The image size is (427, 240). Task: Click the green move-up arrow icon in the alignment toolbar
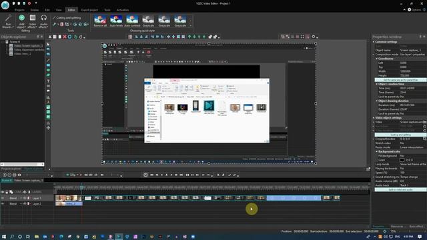click(x=189, y=37)
